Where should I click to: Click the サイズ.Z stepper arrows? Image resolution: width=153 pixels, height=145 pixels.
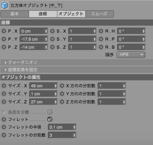pyautogui.click(x=55, y=102)
